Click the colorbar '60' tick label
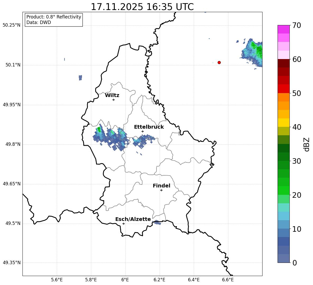Viewport: 313px width, 285px height. coord(297,59)
